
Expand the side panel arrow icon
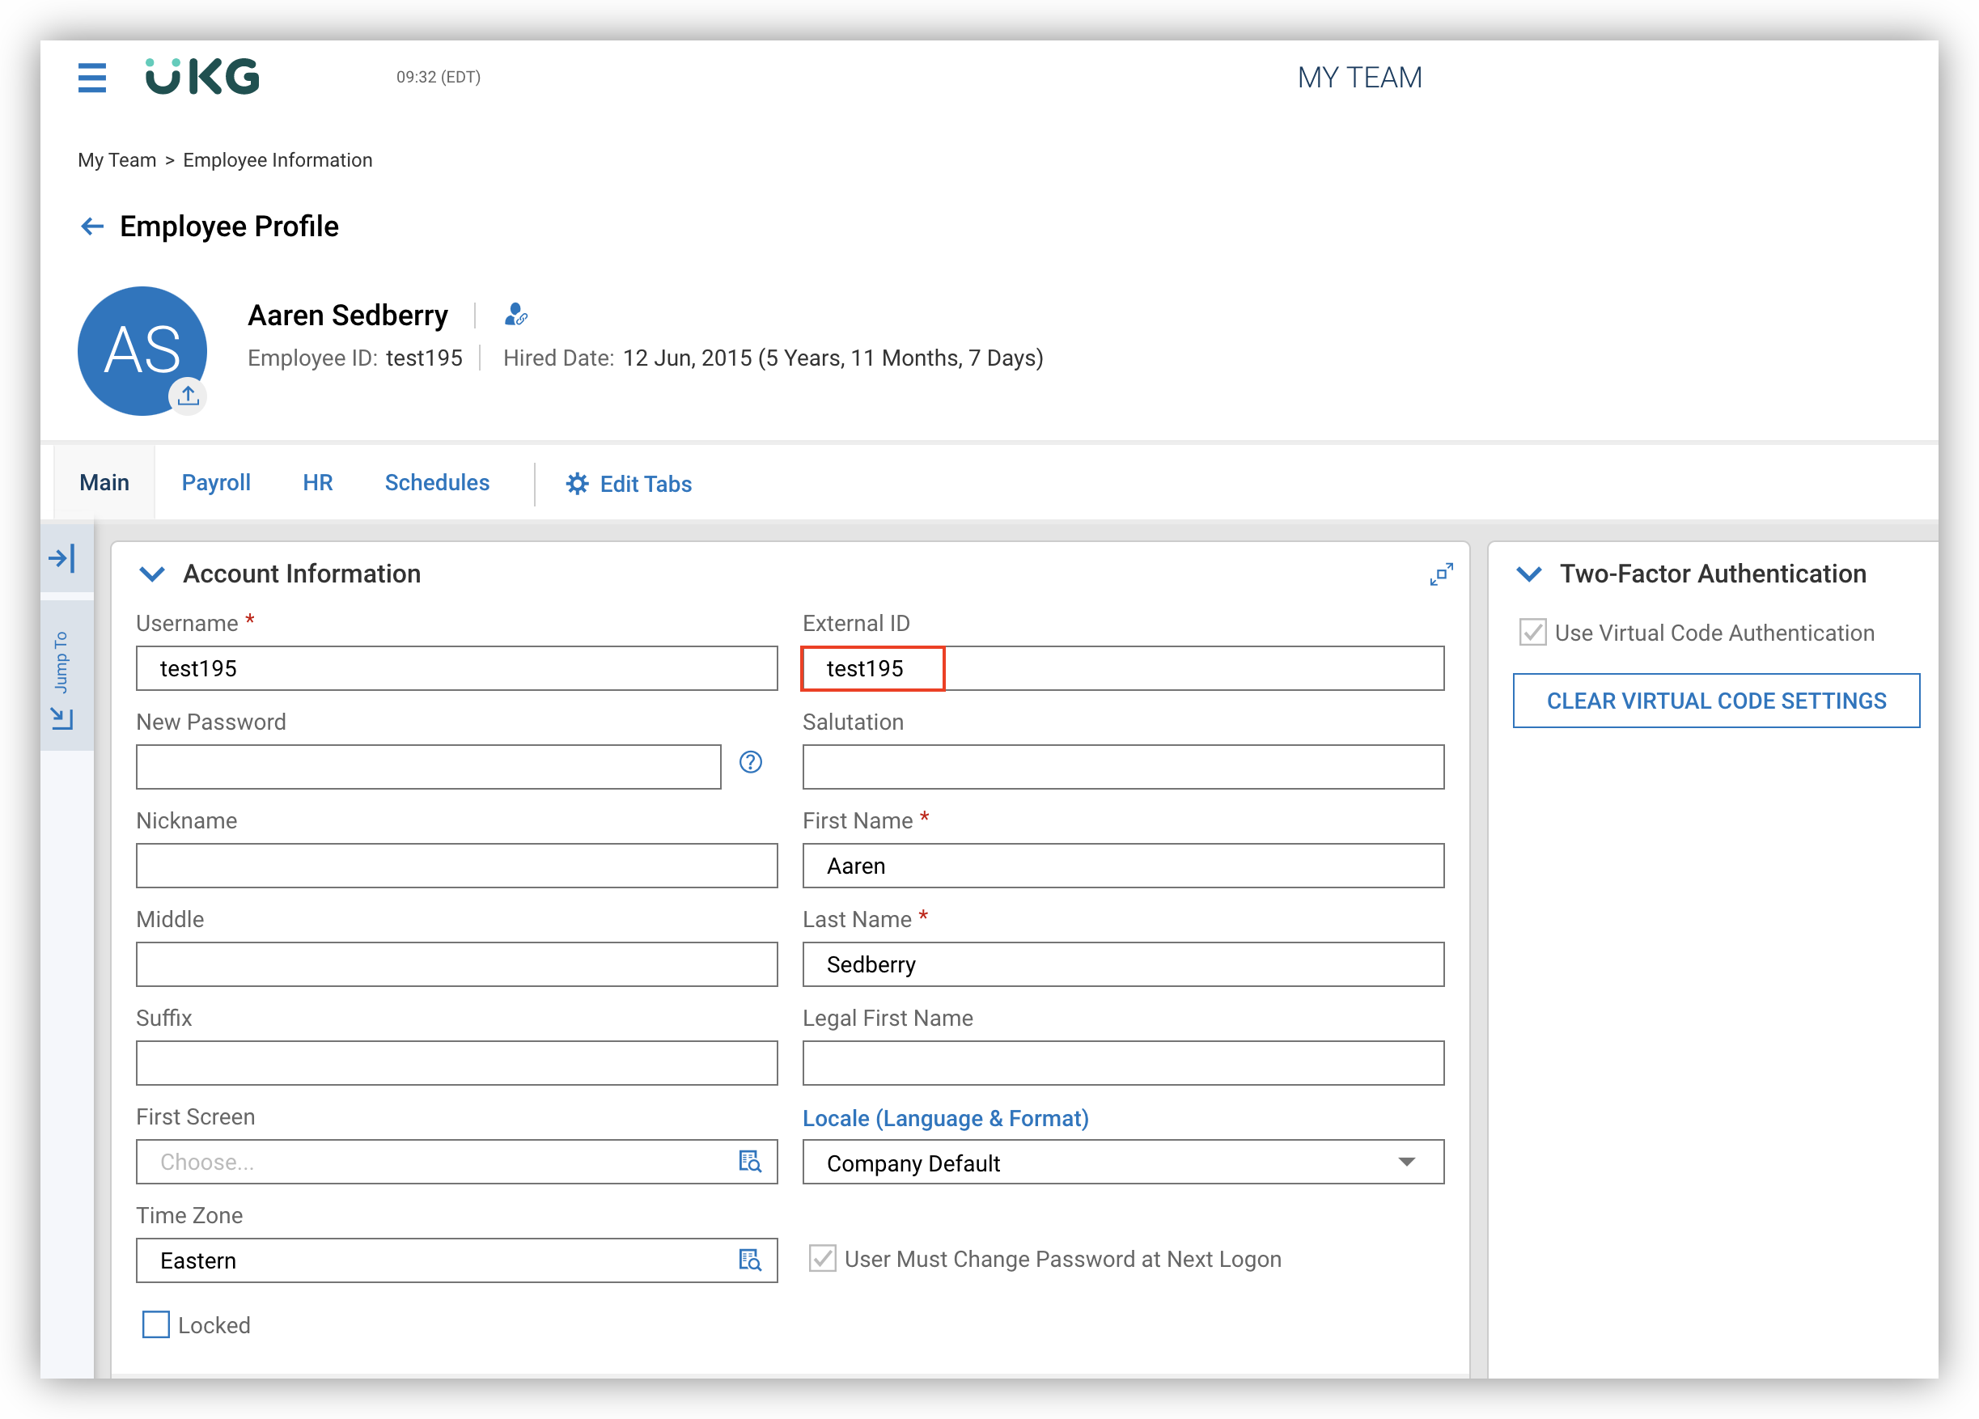coord(62,558)
